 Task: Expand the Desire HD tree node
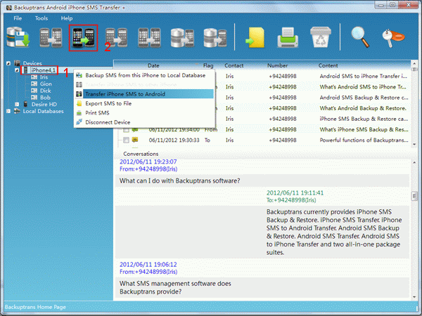coord(17,104)
